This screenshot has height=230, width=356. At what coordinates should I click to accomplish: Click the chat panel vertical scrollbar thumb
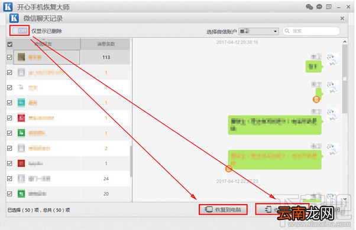tap(345, 79)
